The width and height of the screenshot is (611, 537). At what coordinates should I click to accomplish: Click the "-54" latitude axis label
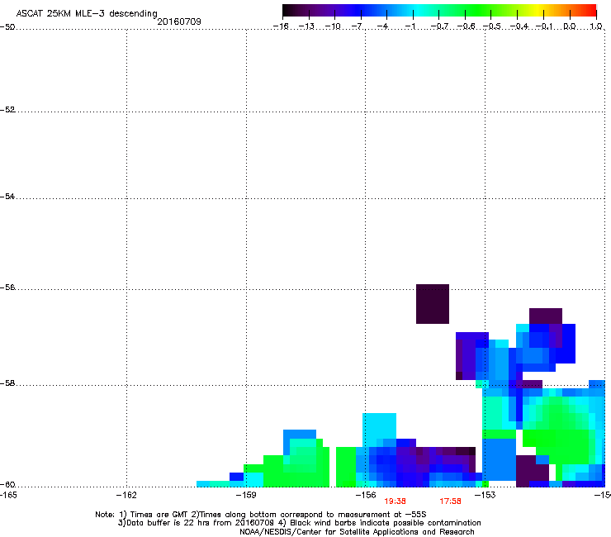[7, 196]
